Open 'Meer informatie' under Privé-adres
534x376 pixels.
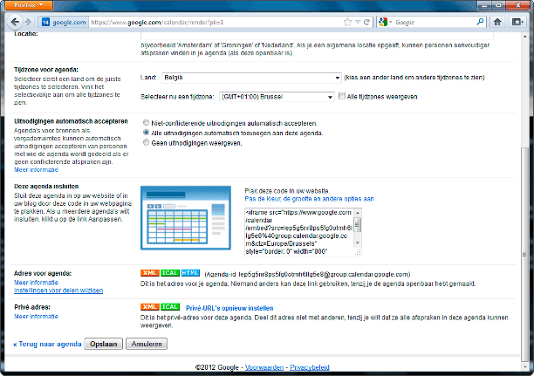pyautogui.click(x=36, y=317)
